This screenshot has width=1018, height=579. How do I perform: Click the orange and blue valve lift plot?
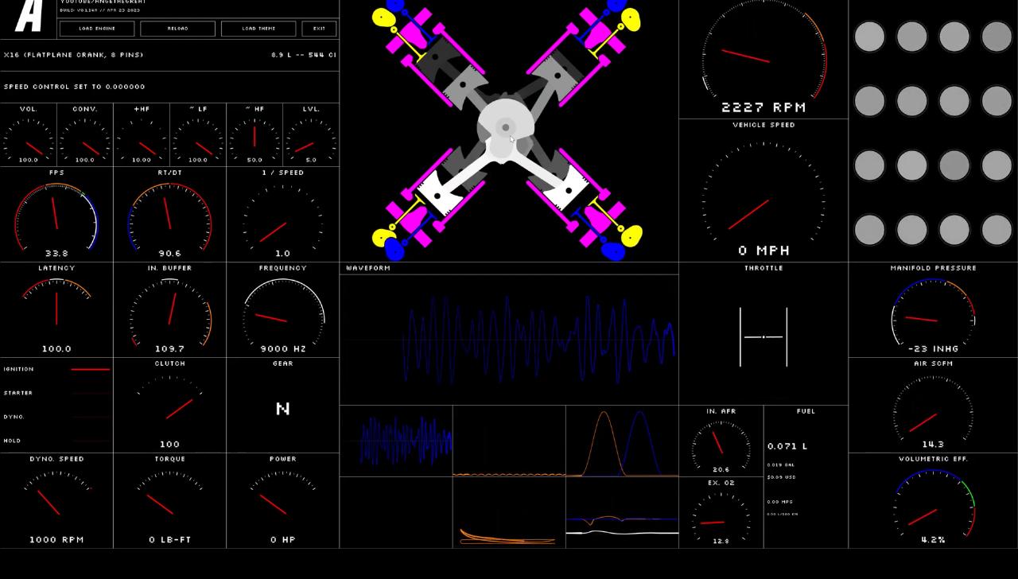(x=622, y=441)
